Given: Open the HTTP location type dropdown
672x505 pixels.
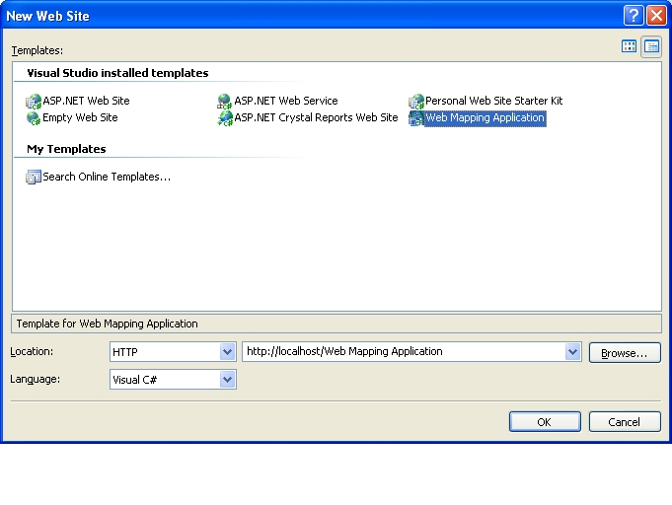Looking at the screenshot, I should pos(227,352).
